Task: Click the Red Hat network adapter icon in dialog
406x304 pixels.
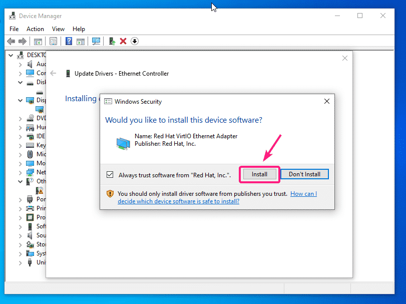Action: click(x=123, y=143)
